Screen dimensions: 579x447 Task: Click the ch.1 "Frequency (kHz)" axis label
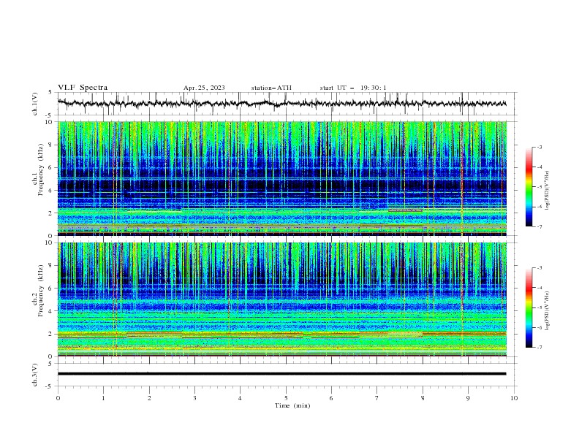point(41,169)
